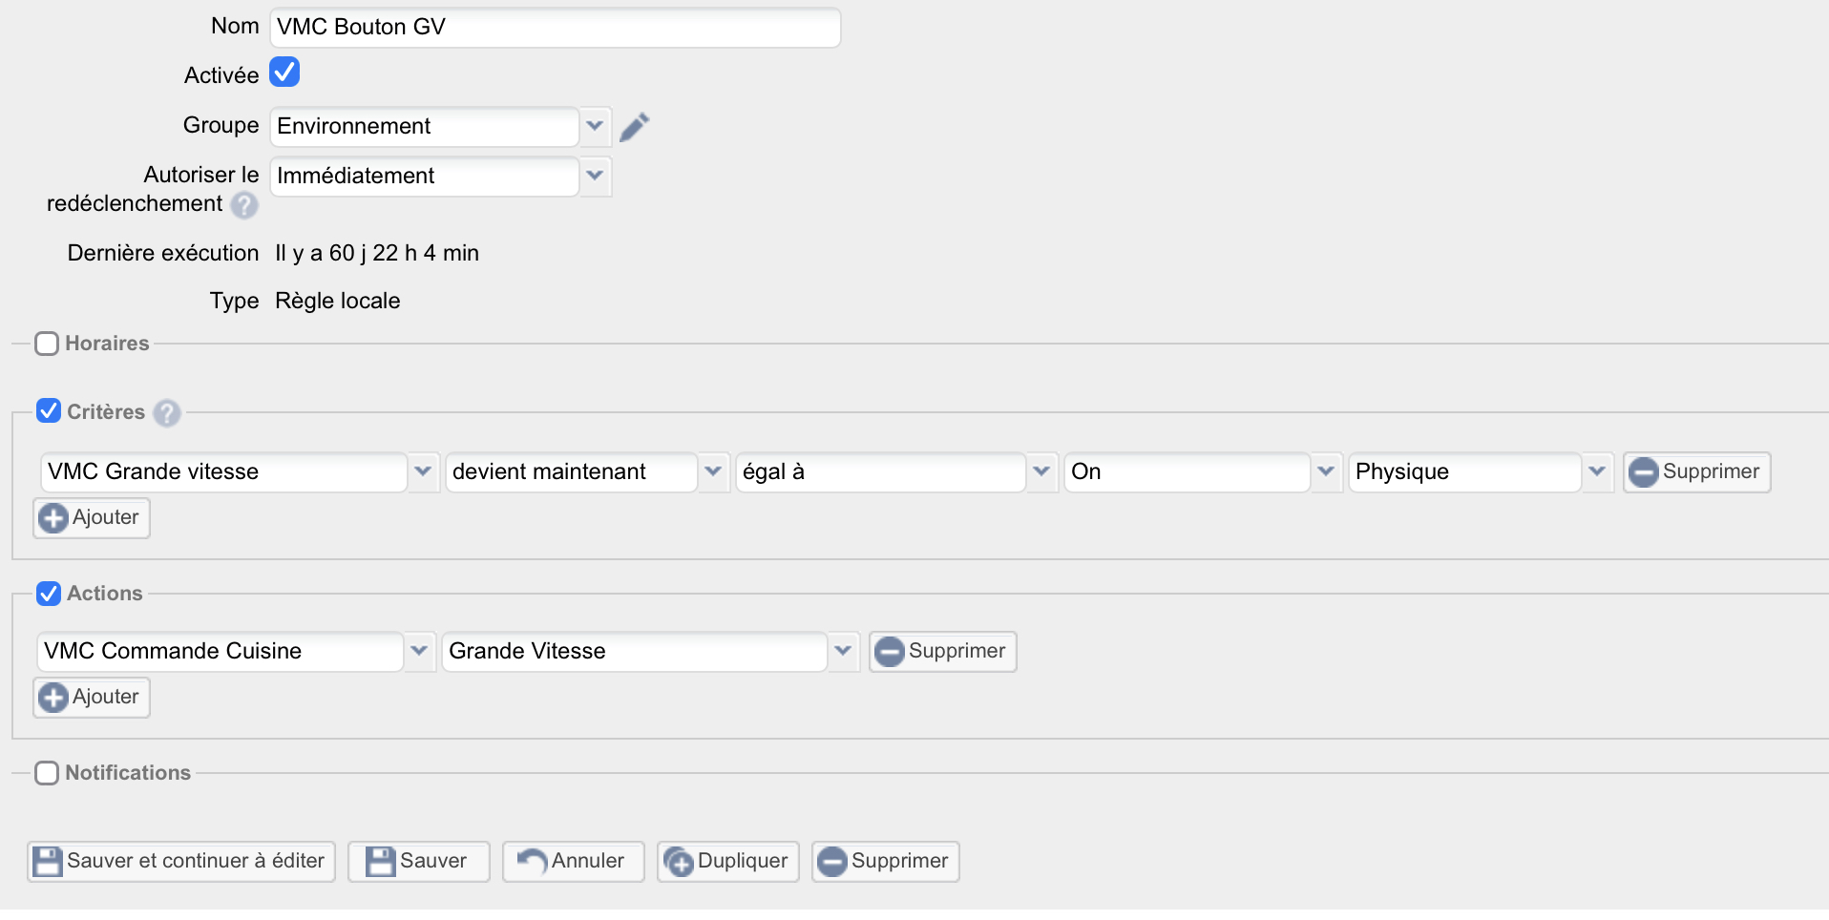The width and height of the screenshot is (1829, 920).
Task: Open the Immédiatement retrigger dropdown
Action: pos(595,176)
